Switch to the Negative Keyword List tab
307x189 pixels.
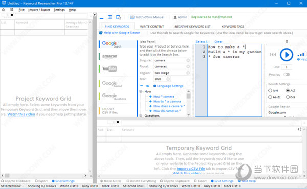tap(192, 26)
